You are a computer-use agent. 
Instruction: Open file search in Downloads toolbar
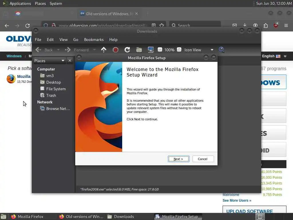pos(221,50)
